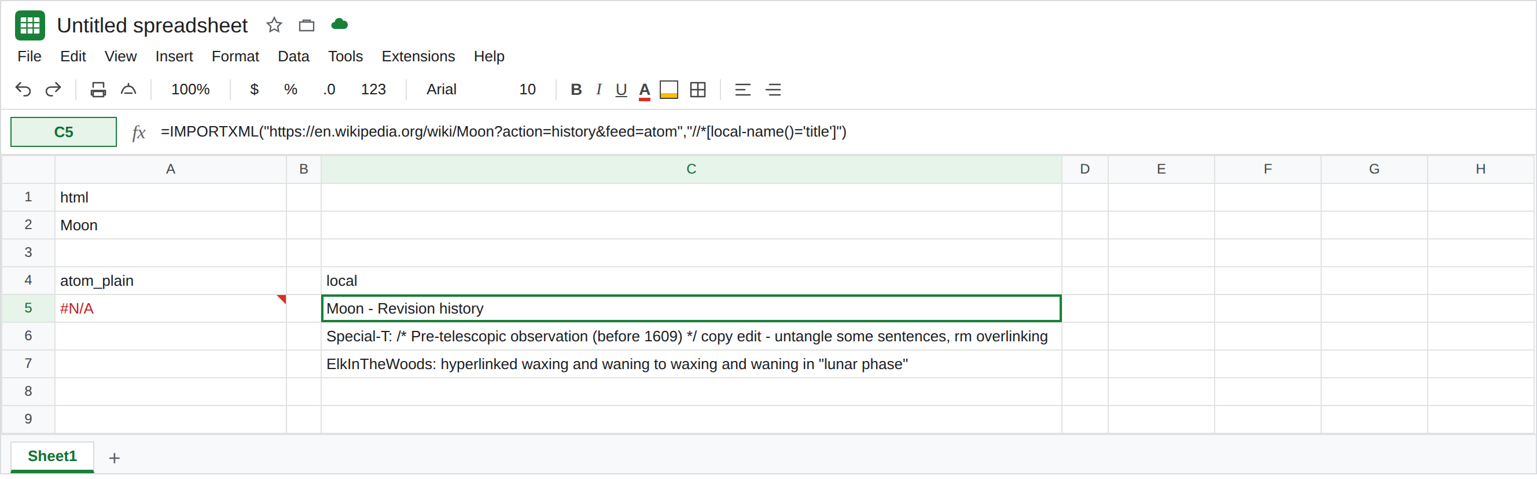
Task: Open the text color picker
Action: click(645, 90)
